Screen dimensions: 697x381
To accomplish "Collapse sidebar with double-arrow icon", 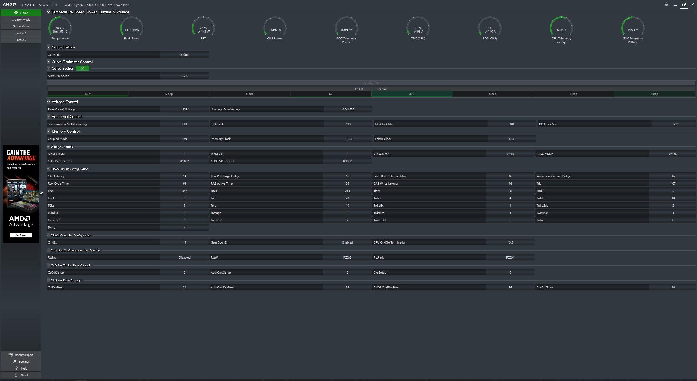I will [x=41, y=194].
